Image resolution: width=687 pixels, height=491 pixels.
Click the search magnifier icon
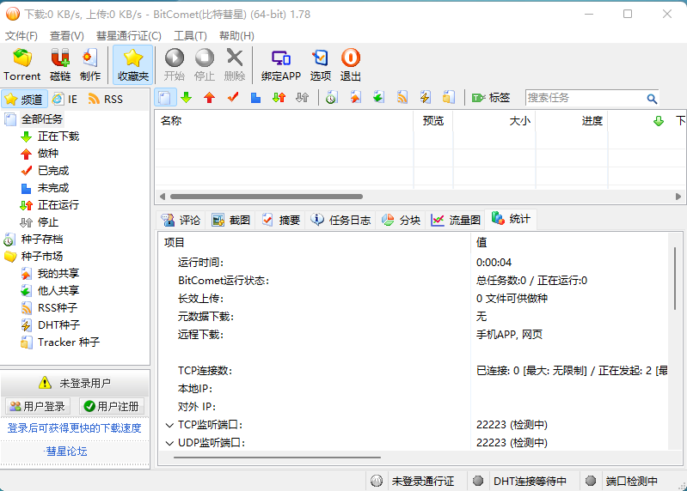(652, 99)
